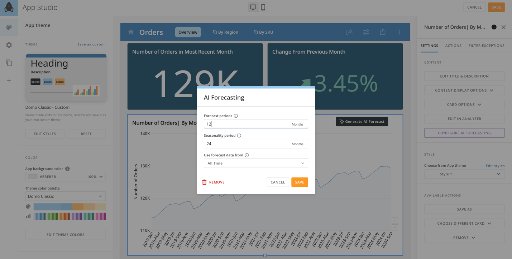512x259 pixels.
Task: Select the By SKU tab
Action: [x=263, y=32]
